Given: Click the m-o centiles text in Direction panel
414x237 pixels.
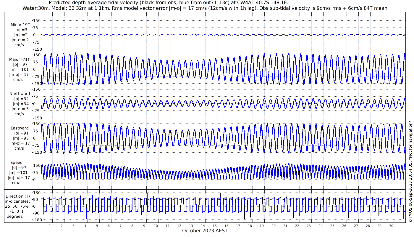Looking at the screenshot, I should click(x=18, y=201).
